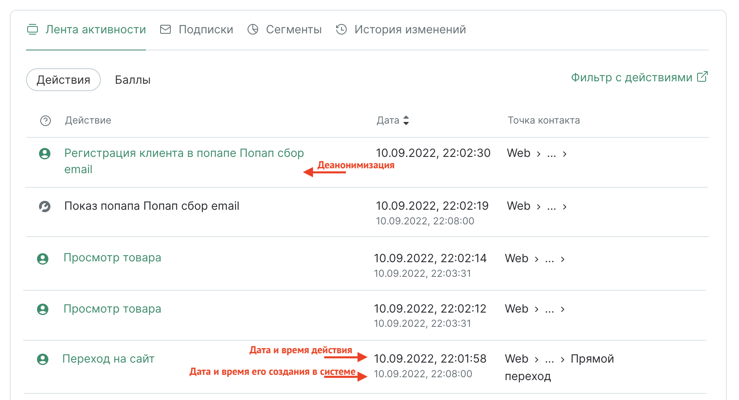This screenshot has height=400, width=739.
Task: Click the last chevron in 22:02:14 row
Action: [563, 259]
